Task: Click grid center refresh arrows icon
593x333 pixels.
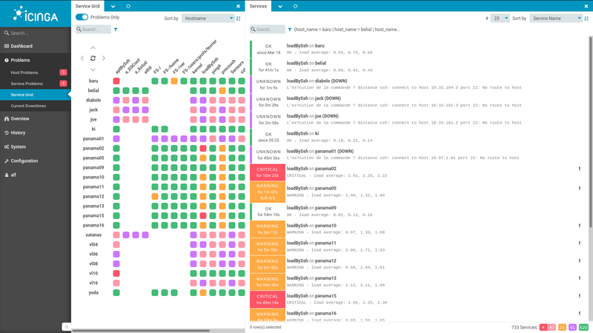Action: click(93, 58)
